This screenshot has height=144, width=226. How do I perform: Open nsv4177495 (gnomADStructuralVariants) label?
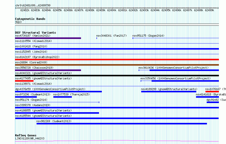click(x=43, y=78)
